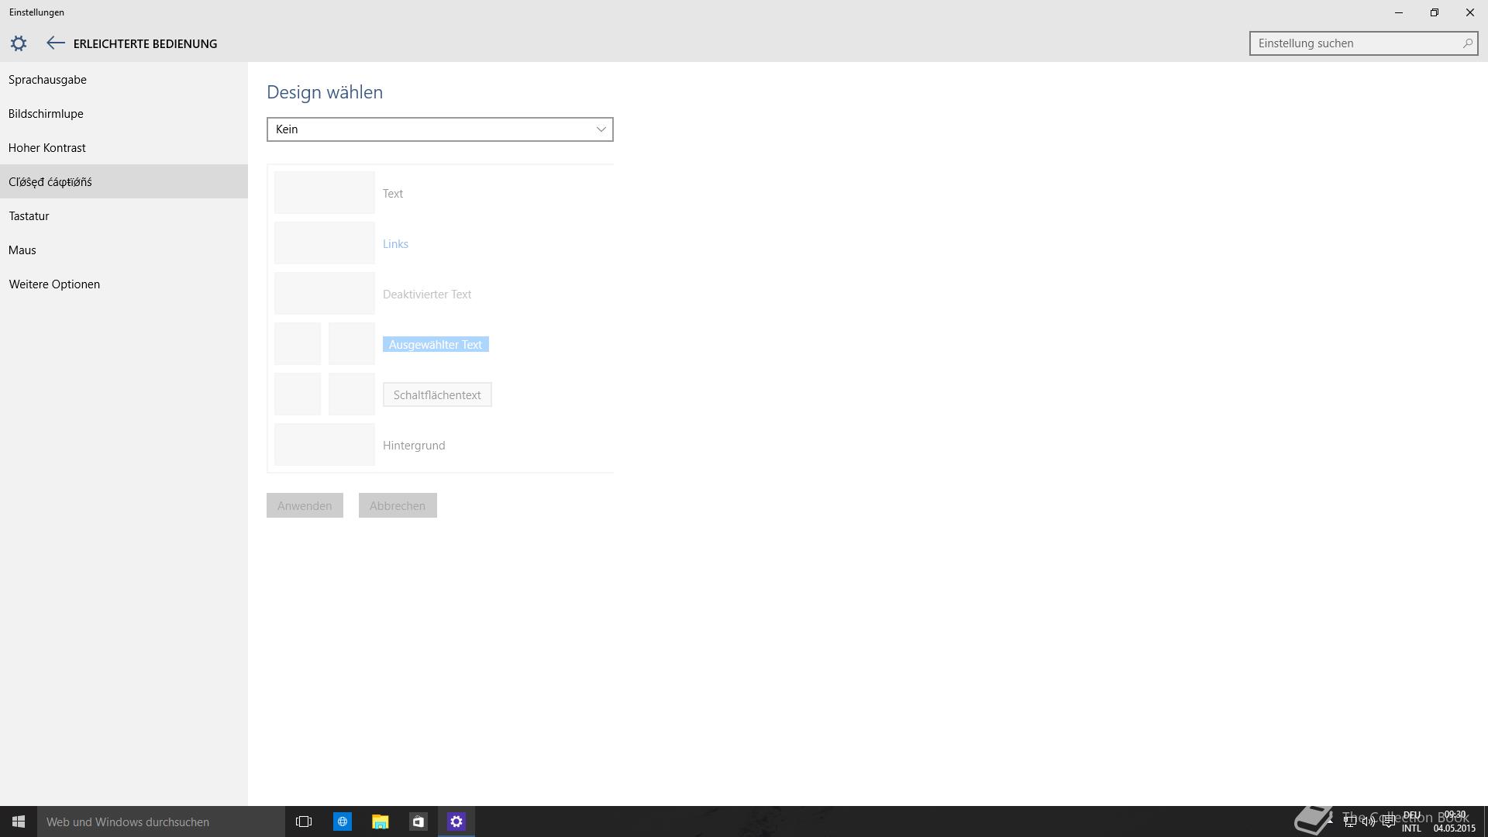Open the Store icon in taskbar

pyautogui.click(x=418, y=821)
